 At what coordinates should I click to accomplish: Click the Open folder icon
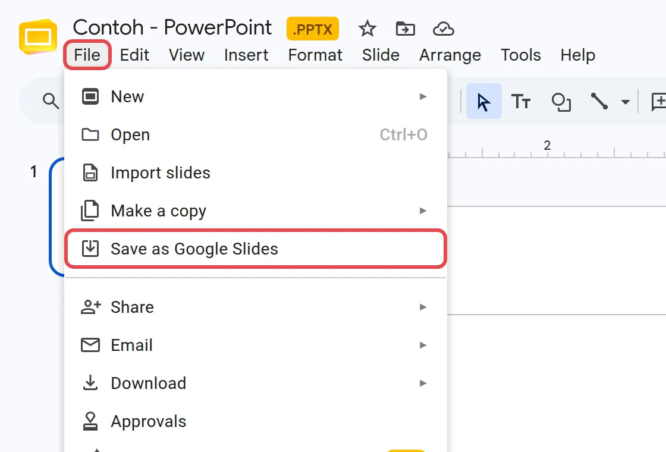point(90,134)
